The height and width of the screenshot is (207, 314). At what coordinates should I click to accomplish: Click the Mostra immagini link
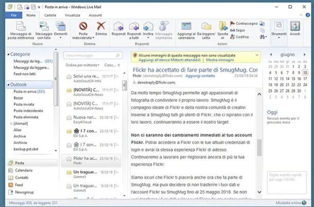220,60
